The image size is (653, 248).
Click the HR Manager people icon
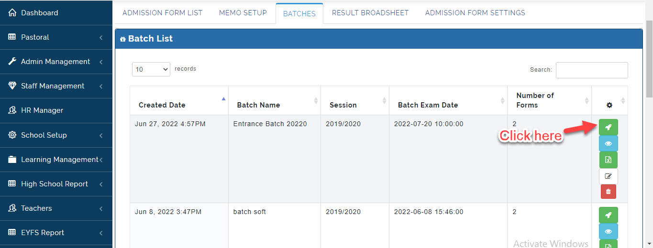(12, 110)
